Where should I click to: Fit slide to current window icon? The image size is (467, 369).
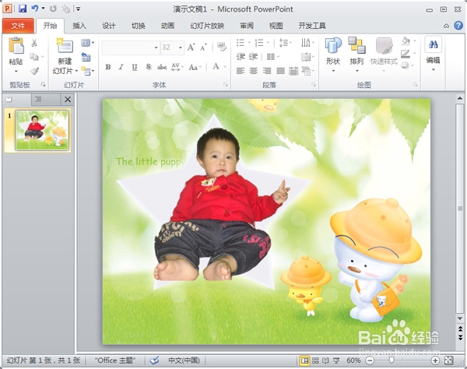[x=448, y=360]
